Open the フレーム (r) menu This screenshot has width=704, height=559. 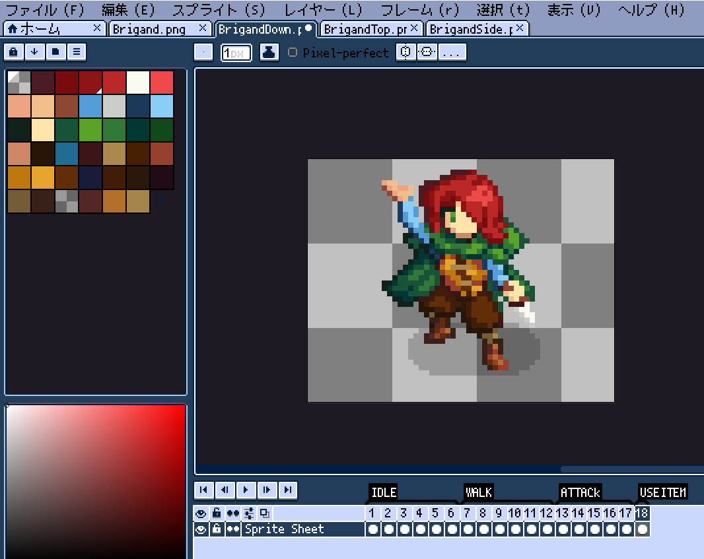420,10
